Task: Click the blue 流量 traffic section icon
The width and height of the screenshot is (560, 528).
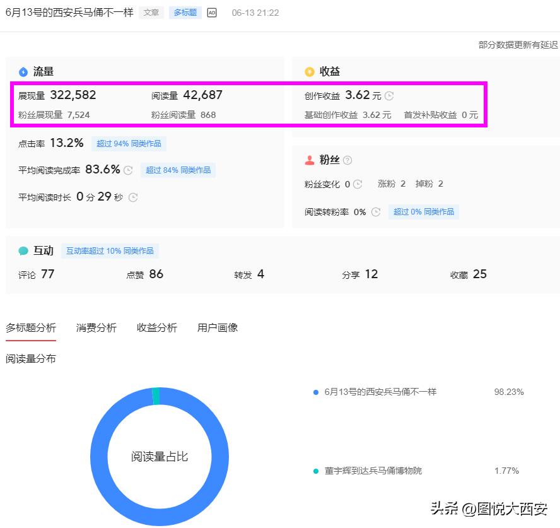Action: (x=23, y=71)
